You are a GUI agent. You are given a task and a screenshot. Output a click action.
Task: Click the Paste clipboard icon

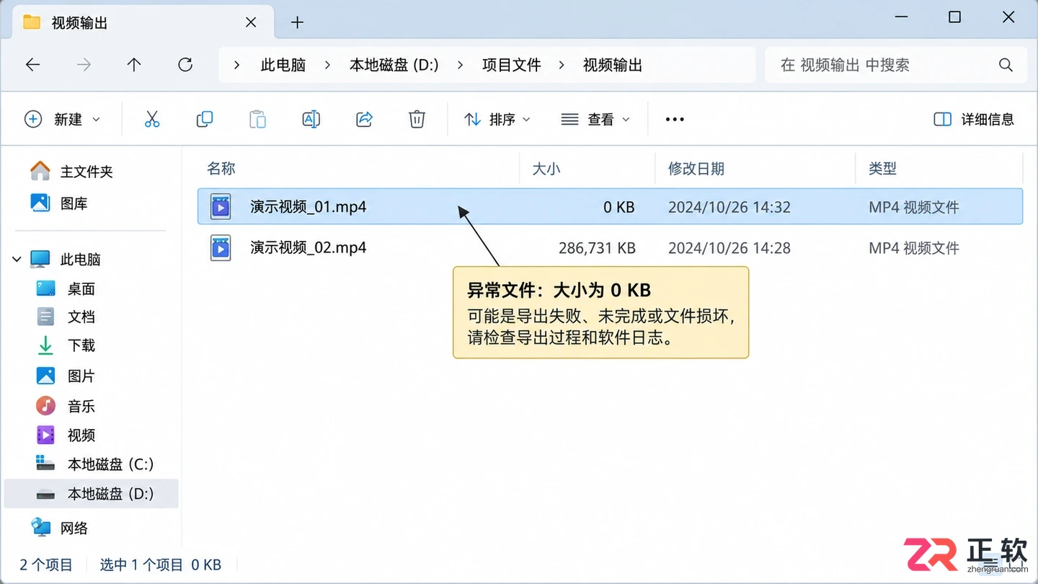[x=257, y=119]
